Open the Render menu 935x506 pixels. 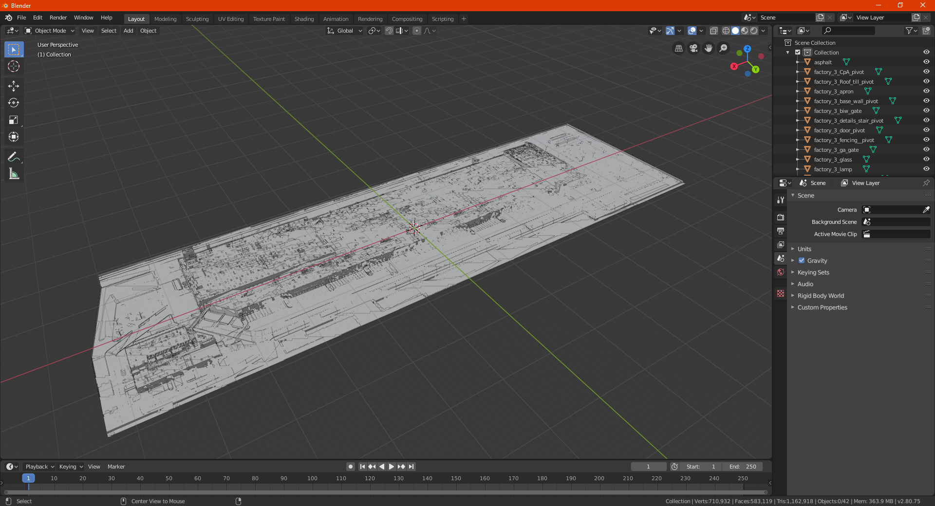pyautogui.click(x=58, y=18)
